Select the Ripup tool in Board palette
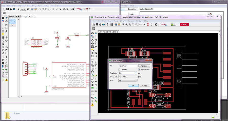 click(x=96, y=75)
